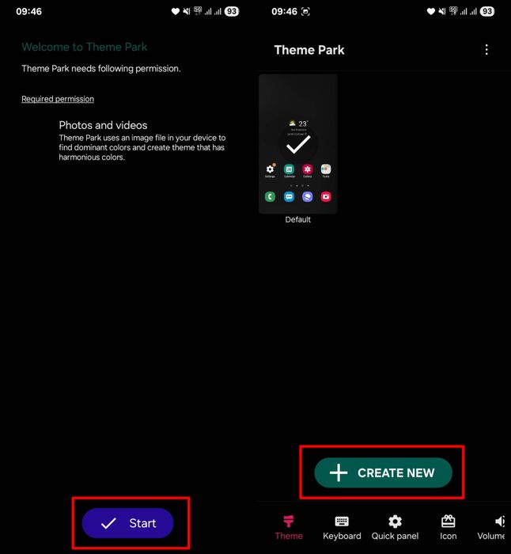Click the plus icon on CREATE NEW

(x=339, y=472)
